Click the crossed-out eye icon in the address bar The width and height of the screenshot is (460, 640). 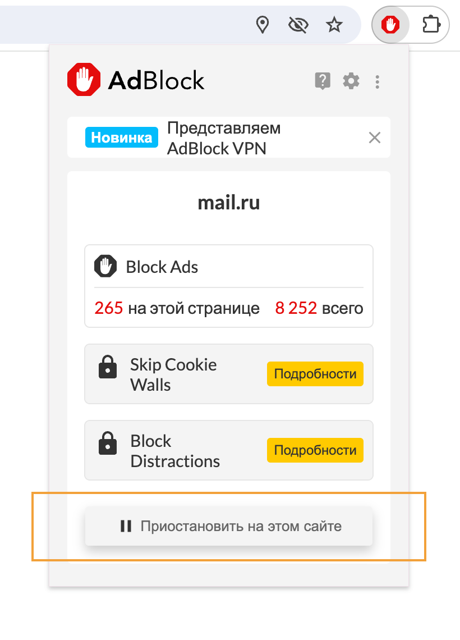[298, 25]
